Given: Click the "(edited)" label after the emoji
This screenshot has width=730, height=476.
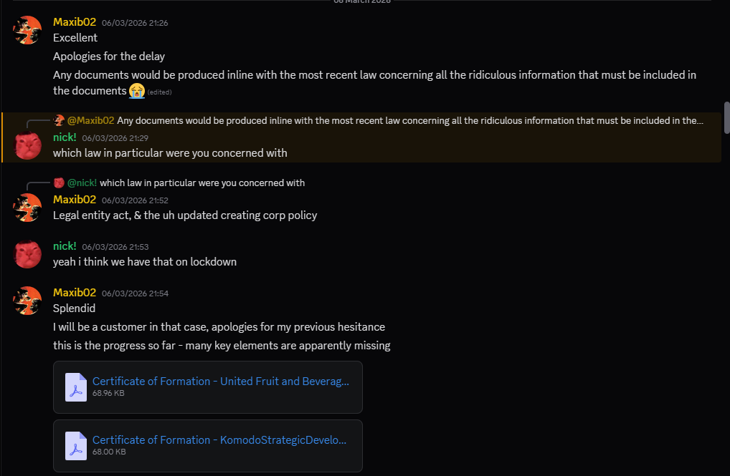Looking at the screenshot, I should [159, 92].
